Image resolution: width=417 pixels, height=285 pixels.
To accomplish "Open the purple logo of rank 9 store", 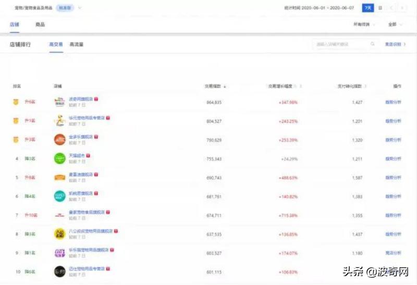I will tap(60, 253).
